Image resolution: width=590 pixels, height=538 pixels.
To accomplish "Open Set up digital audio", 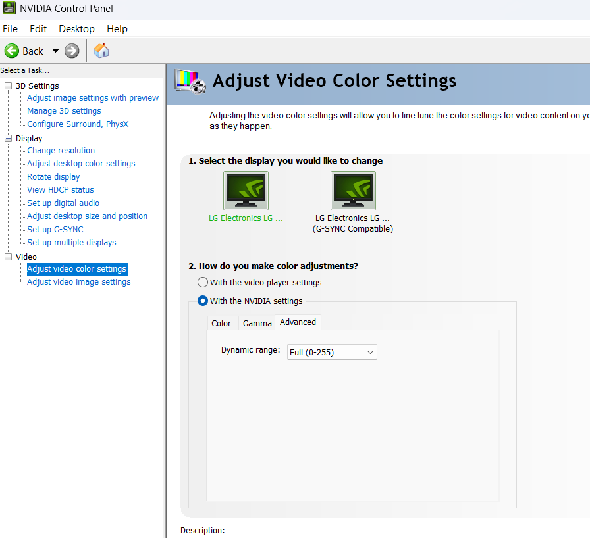I will tap(63, 203).
